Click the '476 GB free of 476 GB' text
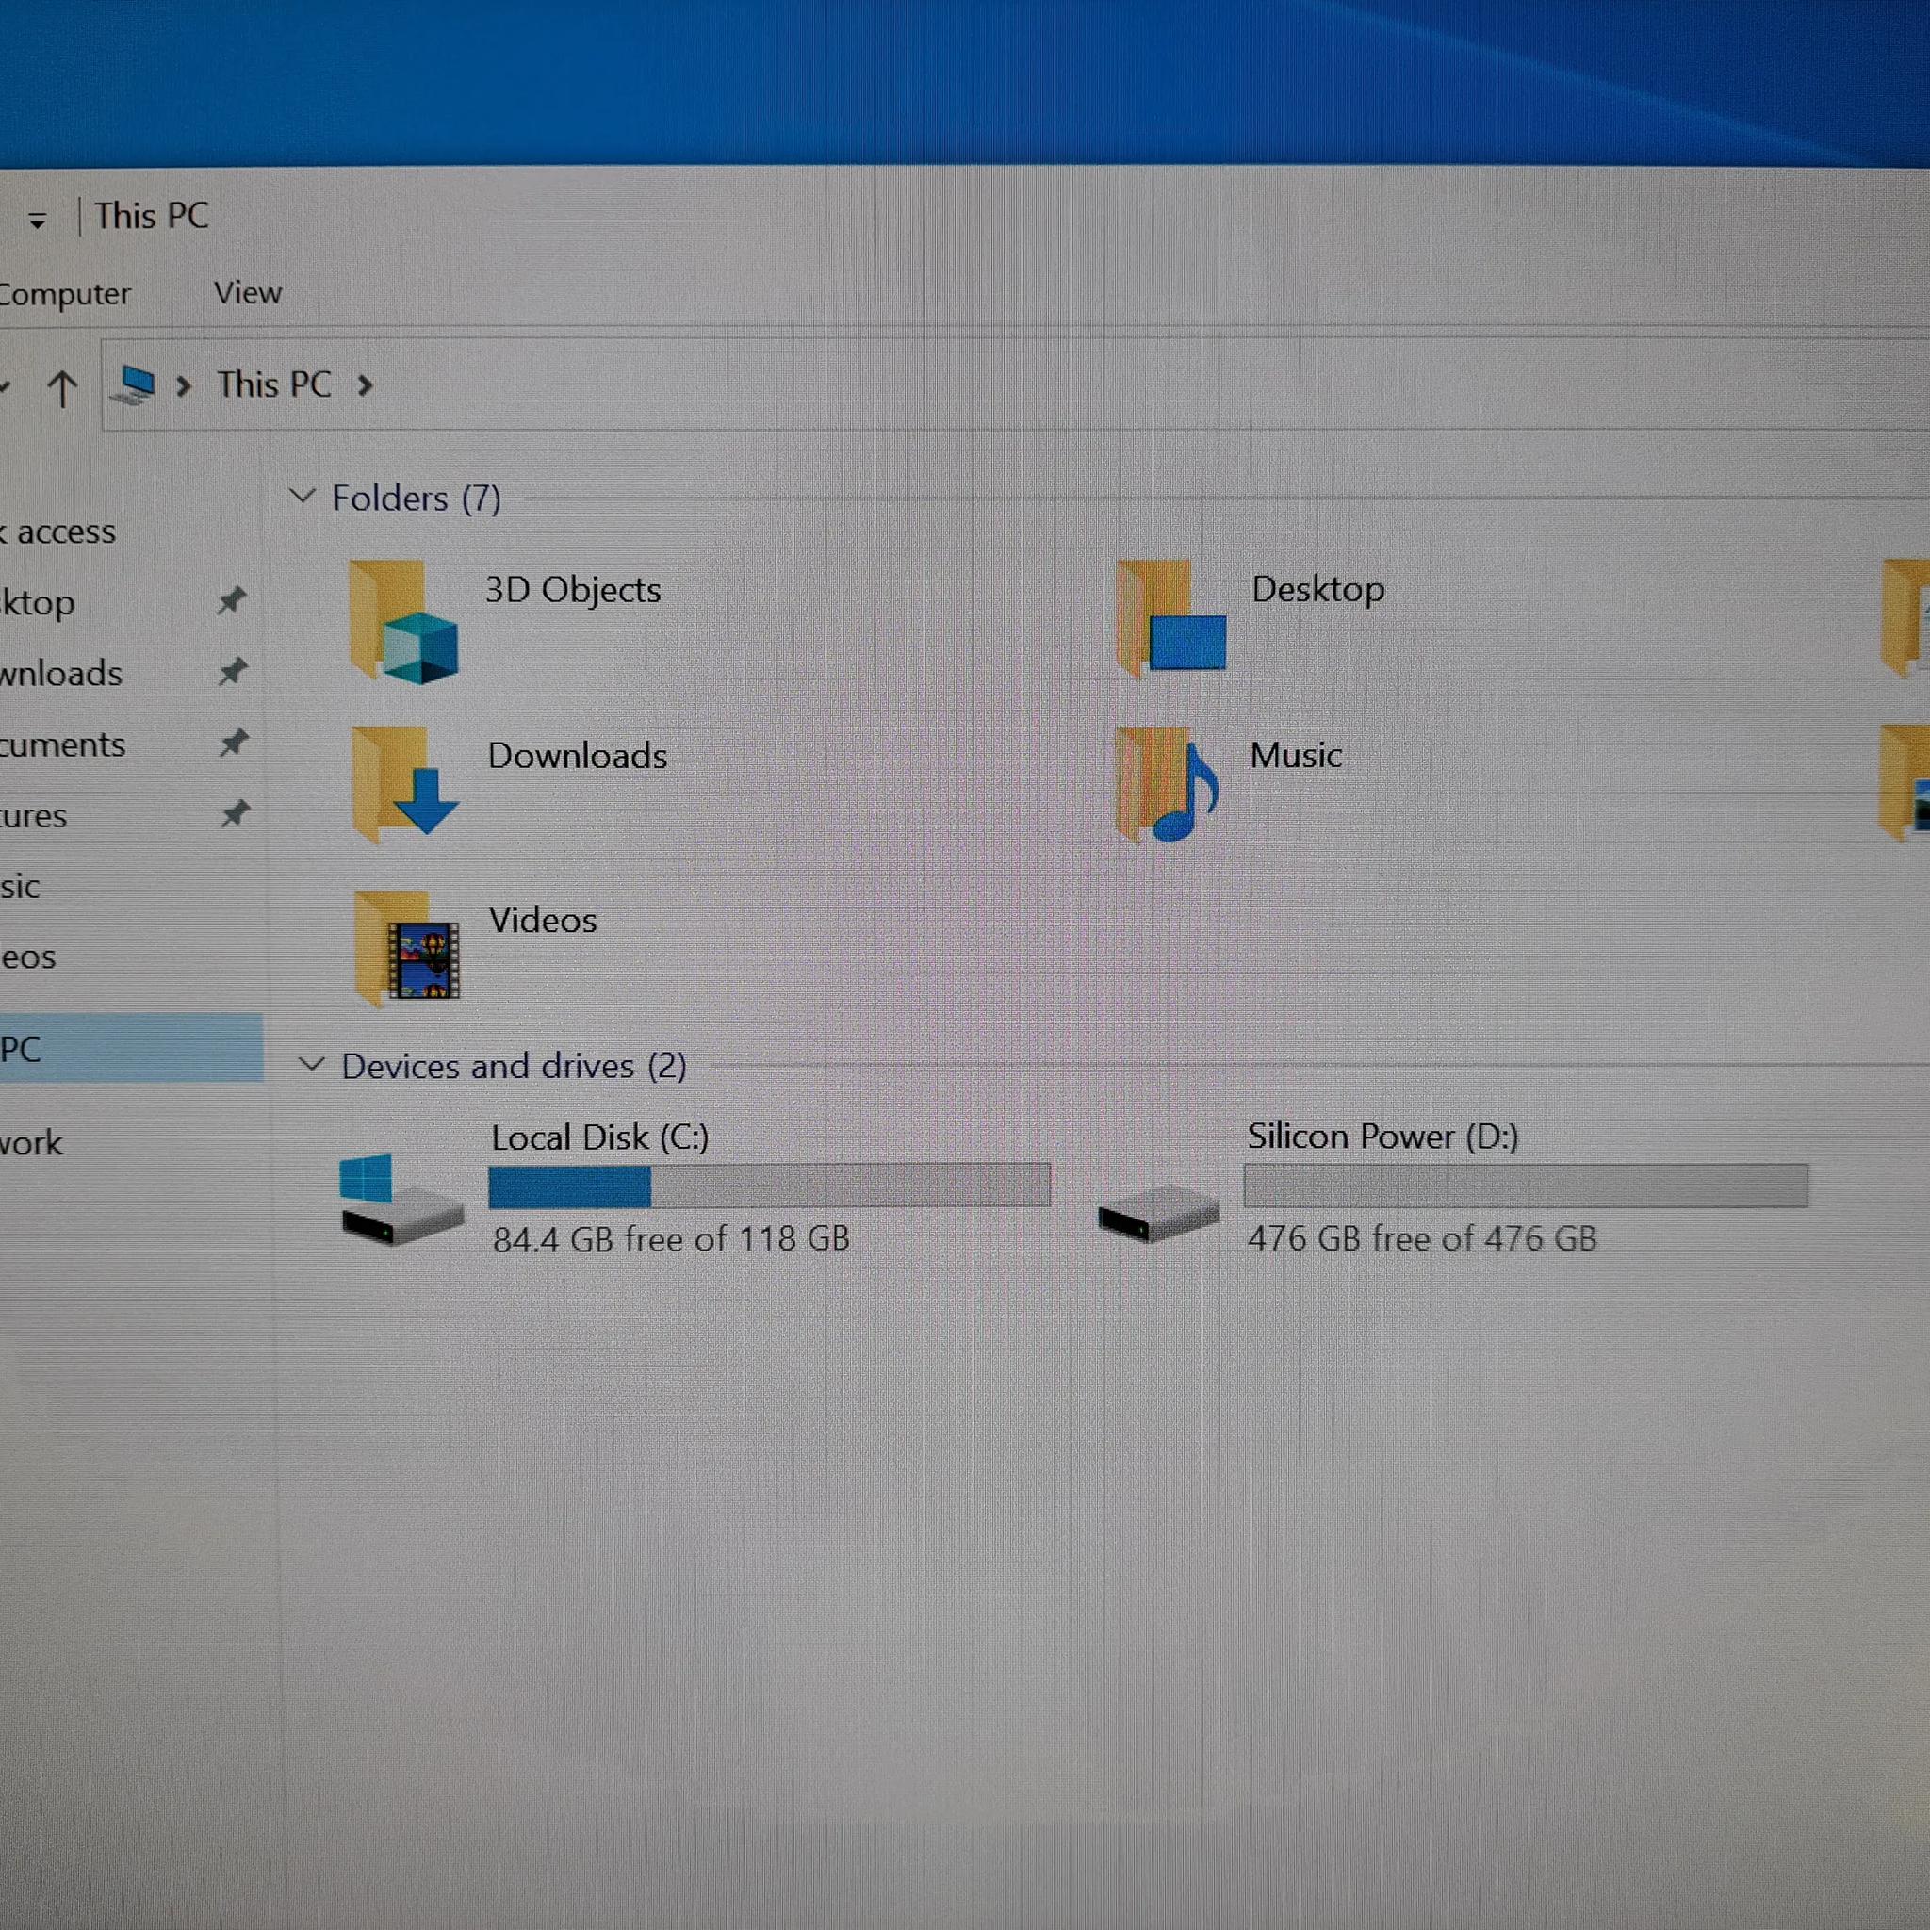Image resolution: width=1930 pixels, height=1930 pixels. pyautogui.click(x=1422, y=1238)
